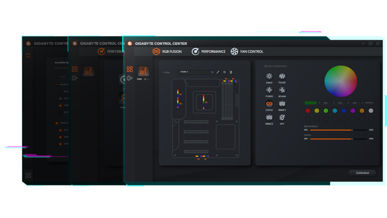Switch to the Performance tab in front window

(x=209, y=52)
